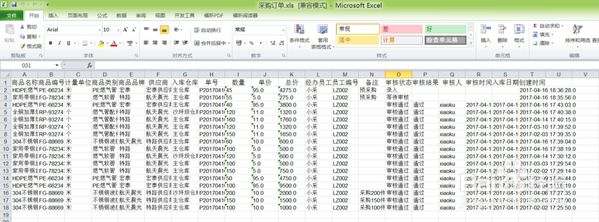The height and width of the screenshot is (222, 599).
Task: Click the Insert cells (插入) icon
Action: pyautogui.click(x=486, y=30)
